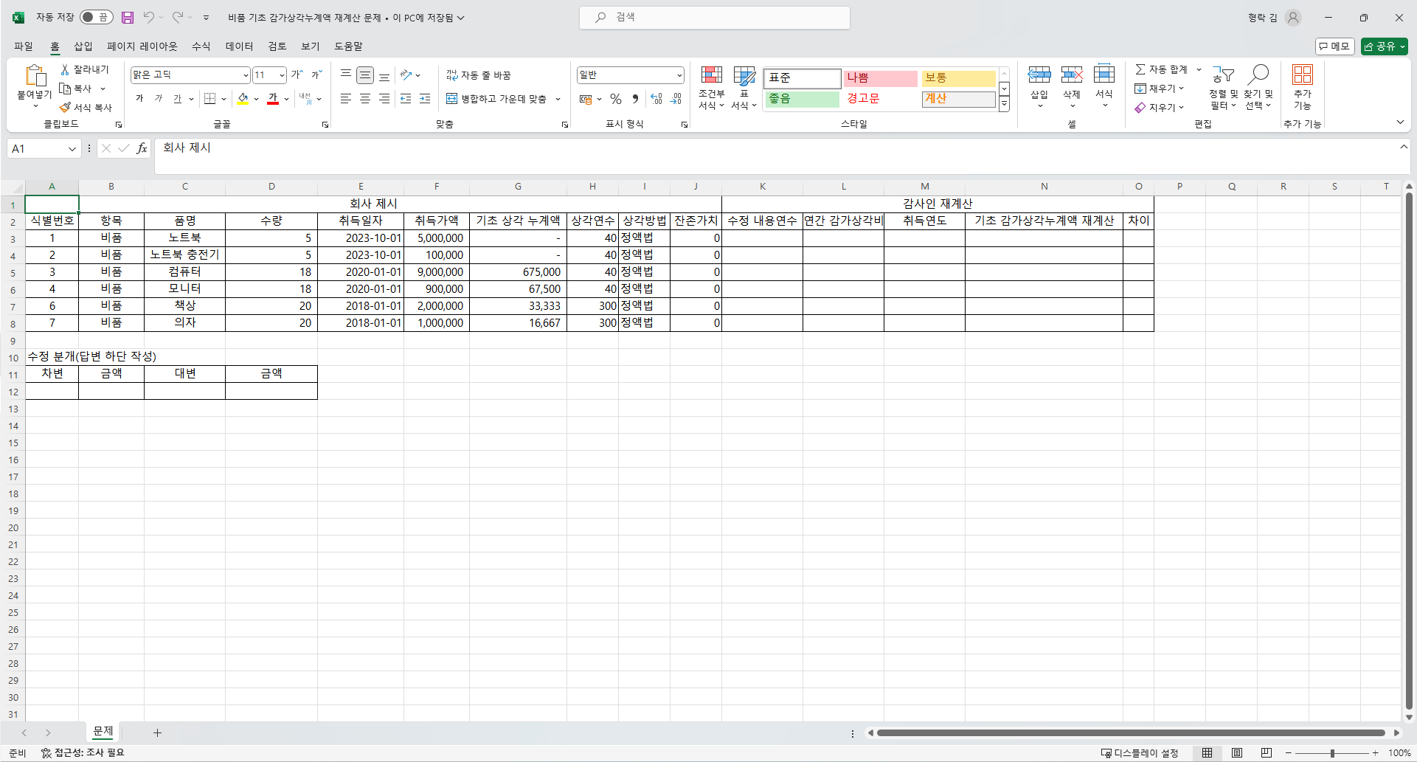Screen dimensions: 1417x762
Task: Click the zoom slider in status bar
Action: coord(1332,753)
